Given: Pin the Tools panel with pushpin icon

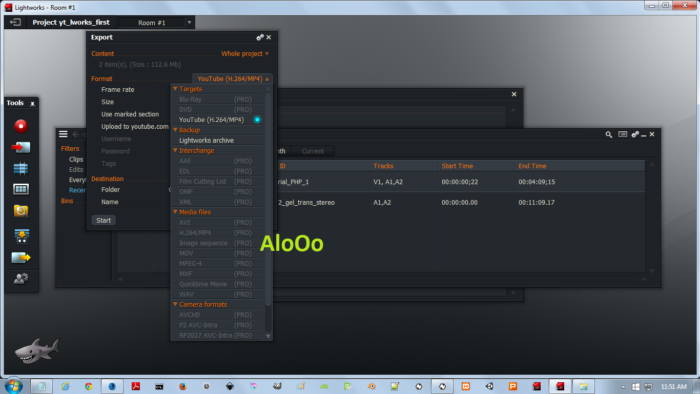Looking at the screenshot, I should click(33, 103).
